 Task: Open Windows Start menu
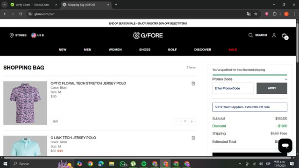[x=5, y=164]
